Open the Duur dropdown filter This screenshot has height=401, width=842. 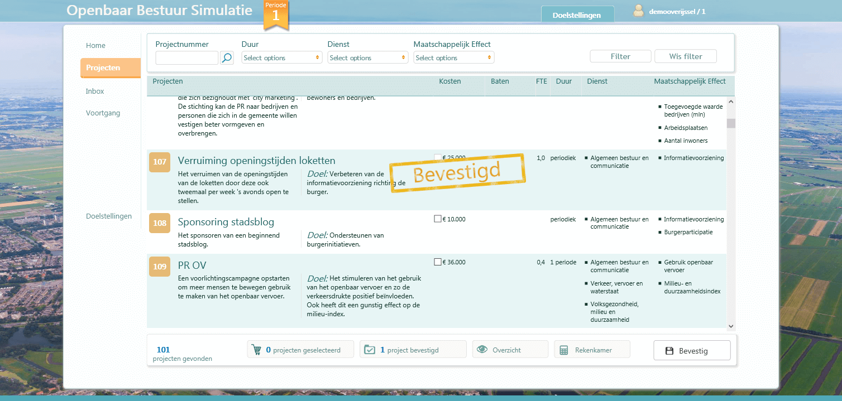point(282,57)
